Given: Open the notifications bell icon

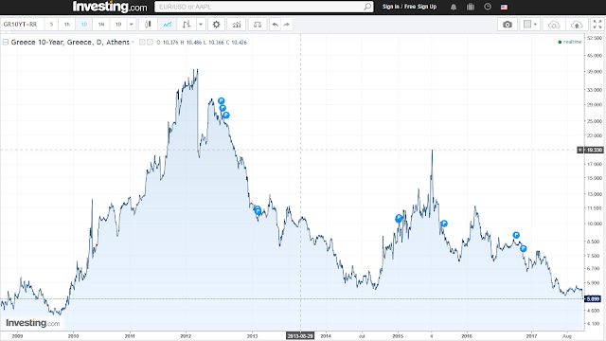Looking at the screenshot, I should point(454,7).
